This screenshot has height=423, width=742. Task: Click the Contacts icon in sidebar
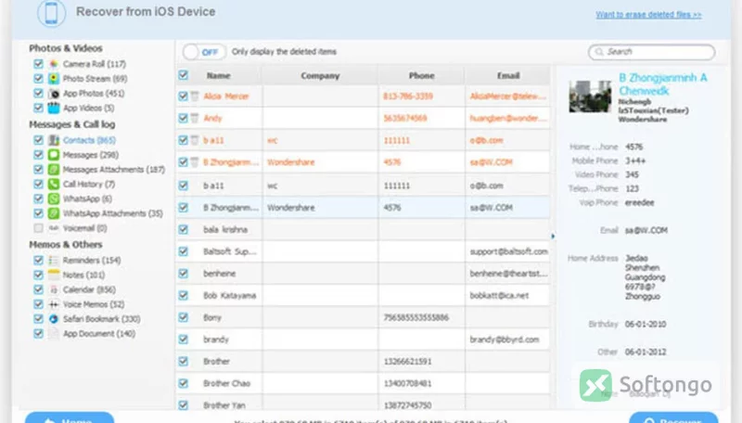(54, 140)
